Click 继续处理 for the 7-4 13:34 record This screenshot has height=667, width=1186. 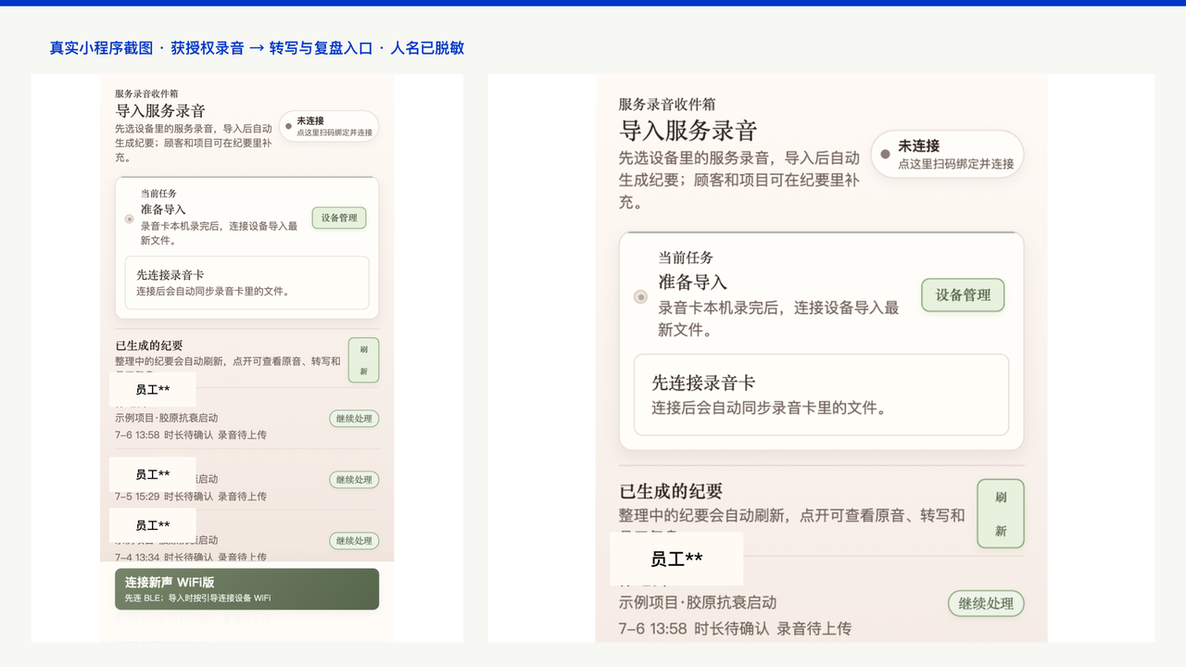(x=354, y=541)
